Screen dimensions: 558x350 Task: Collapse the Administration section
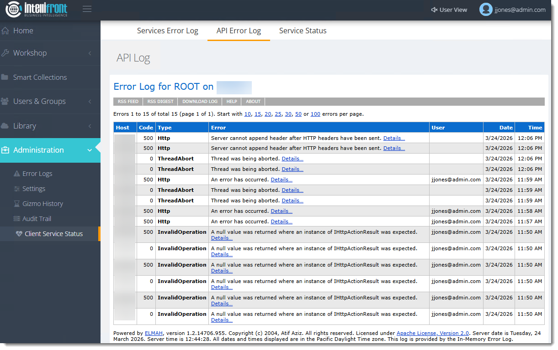pos(90,150)
